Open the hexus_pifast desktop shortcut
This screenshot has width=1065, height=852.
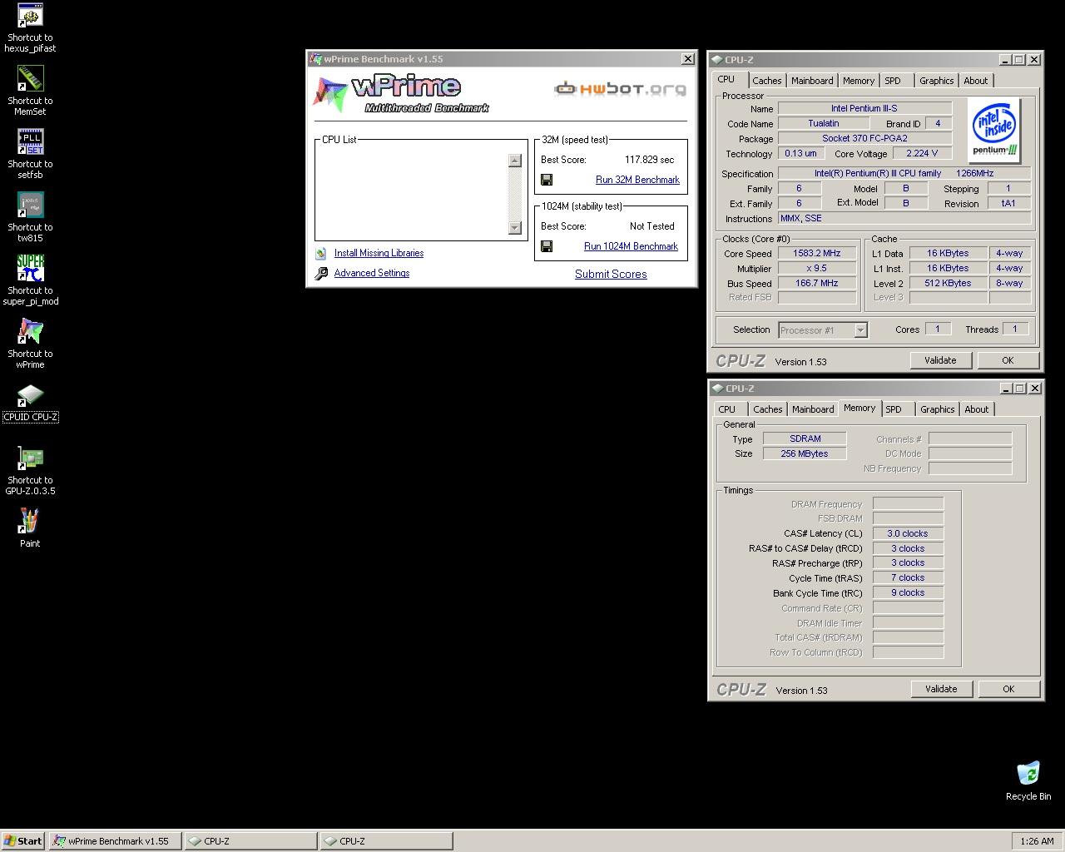point(30,27)
